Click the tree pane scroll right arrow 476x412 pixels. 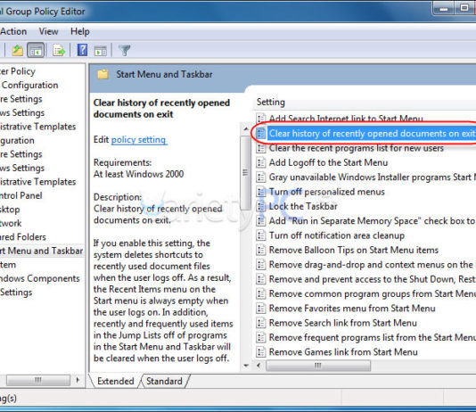78,380
